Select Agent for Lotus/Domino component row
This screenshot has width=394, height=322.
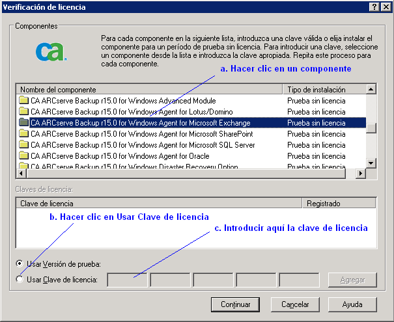[191, 112]
